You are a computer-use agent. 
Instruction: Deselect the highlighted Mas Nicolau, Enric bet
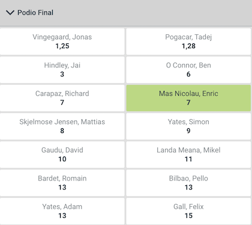point(188,98)
